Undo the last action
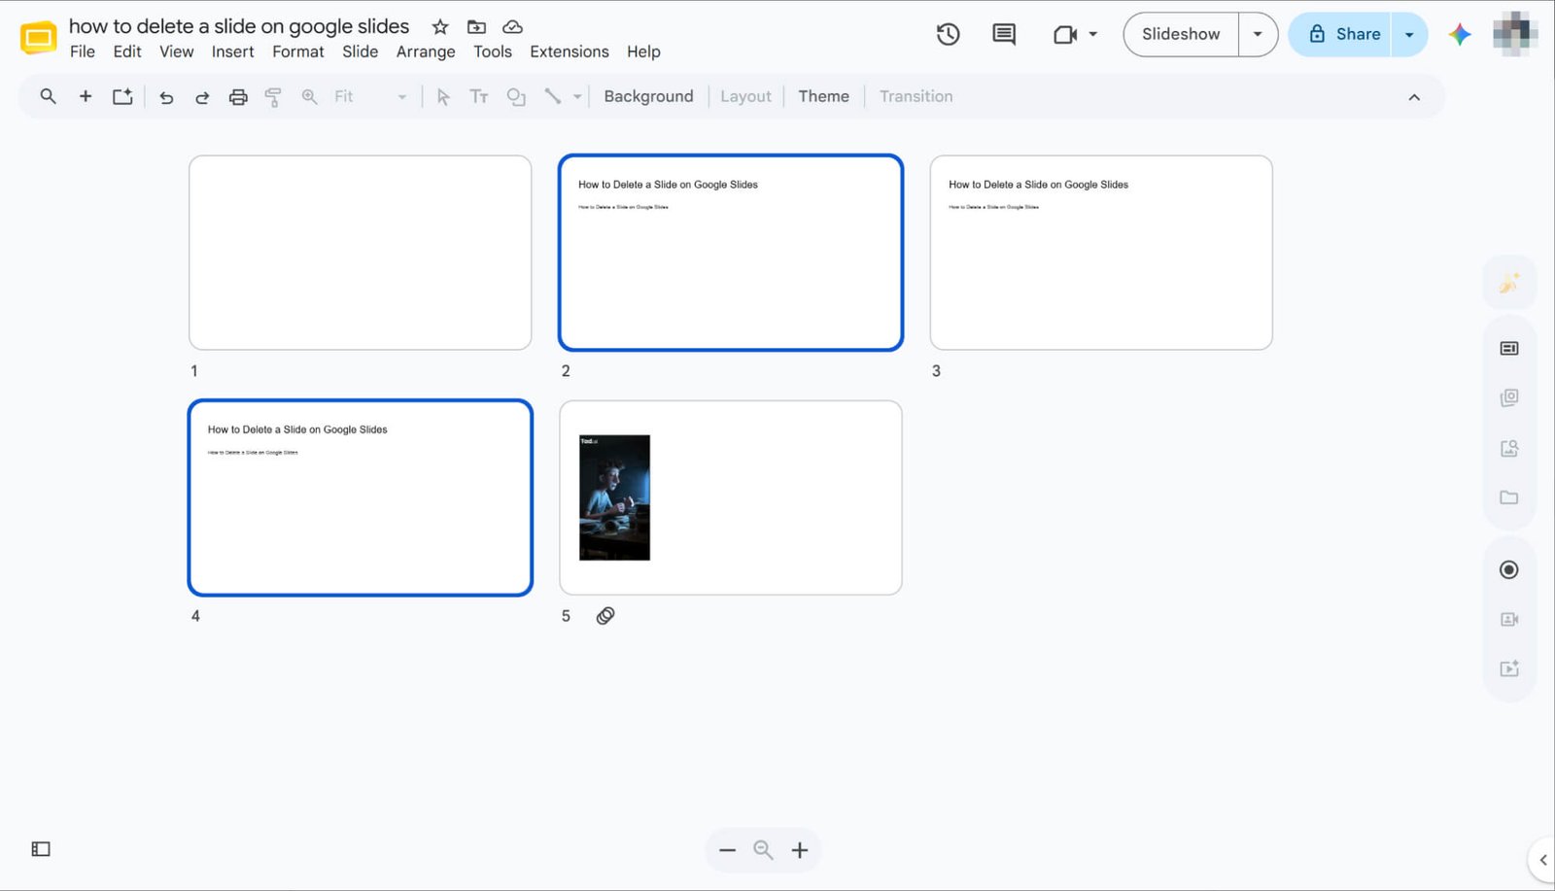1555x891 pixels. coord(166,96)
